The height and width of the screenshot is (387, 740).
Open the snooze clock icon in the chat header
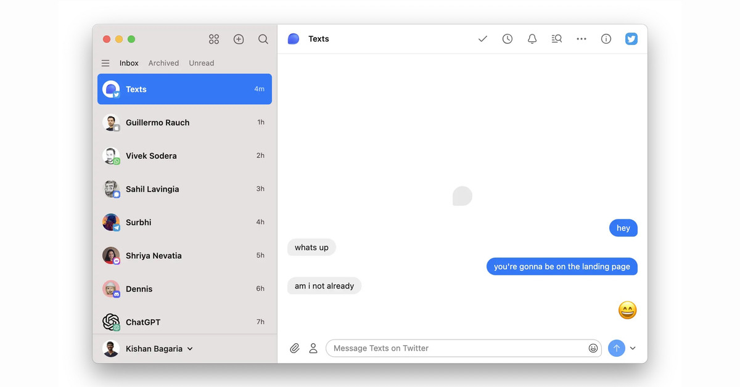pyautogui.click(x=508, y=38)
